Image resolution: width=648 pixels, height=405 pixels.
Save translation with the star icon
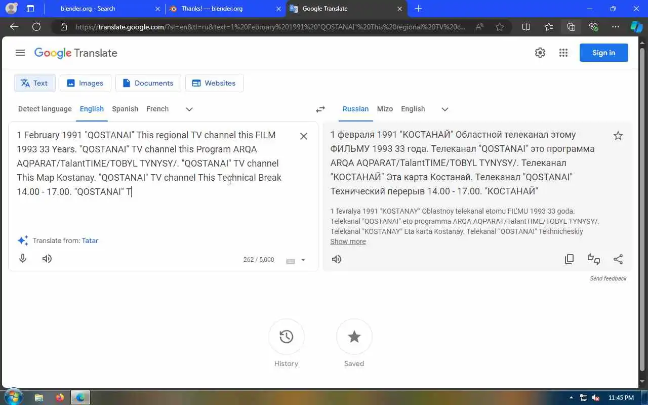pos(618,136)
